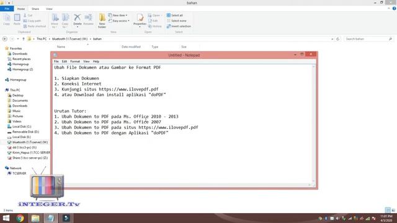The height and width of the screenshot is (223, 397).
Task: Click Edit in the Open ribbon group
Action: click(153, 20)
